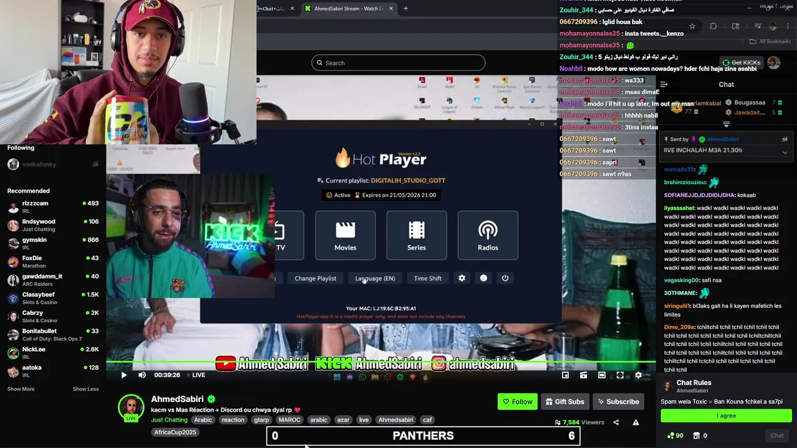Image resolution: width=797 pixels, height=448 pixels.
Task: Collapse recommended list with Show Less
Action: 85,389
